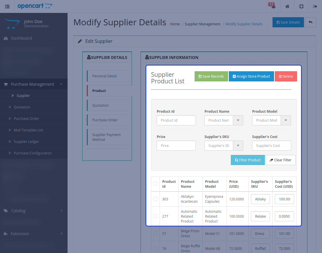Click the back arrow beside Save Details
The width and height of the screenshot is (322, 253).
coord(310,22)
